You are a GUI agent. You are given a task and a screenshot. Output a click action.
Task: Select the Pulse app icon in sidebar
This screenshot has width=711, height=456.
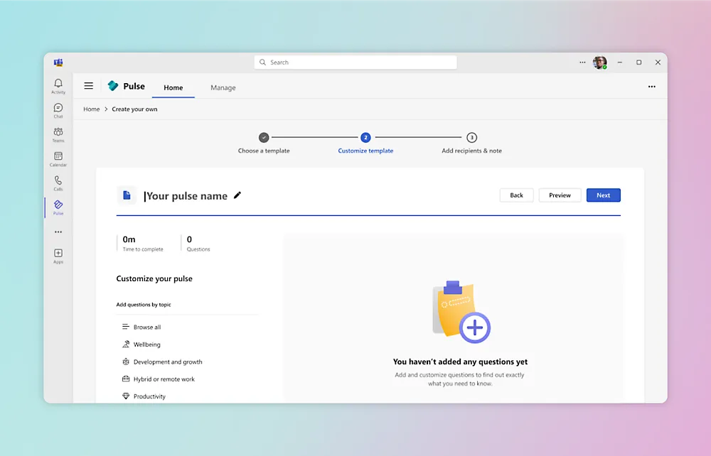58,207
